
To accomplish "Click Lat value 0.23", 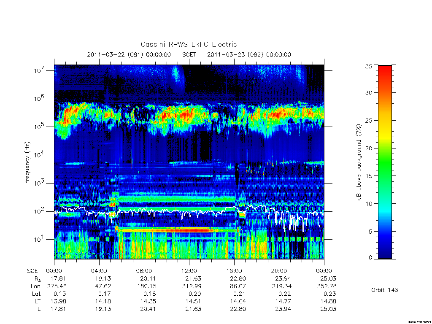I will pyautogui.click(x=330, y=294).
